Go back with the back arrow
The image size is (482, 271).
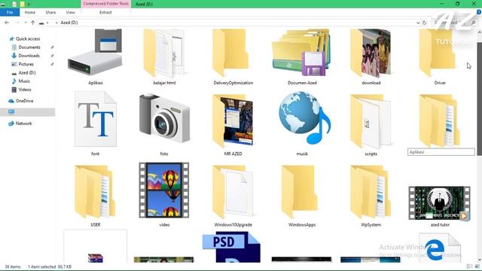(x=7, y=23)
